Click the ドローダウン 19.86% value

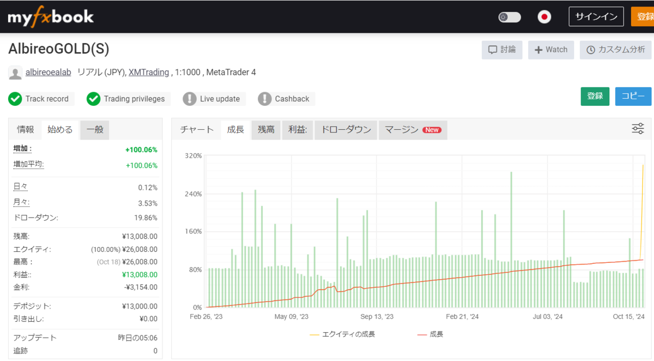144,218
